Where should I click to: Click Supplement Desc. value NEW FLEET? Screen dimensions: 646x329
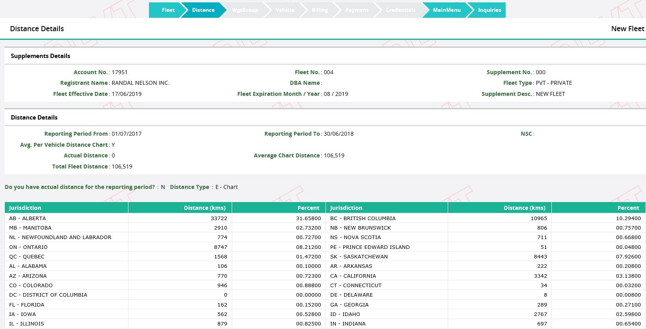tap(551, 94)
